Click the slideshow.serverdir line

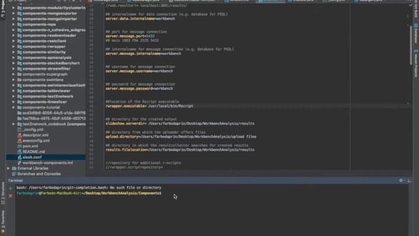pyautogui.click(x=180, y=124)
